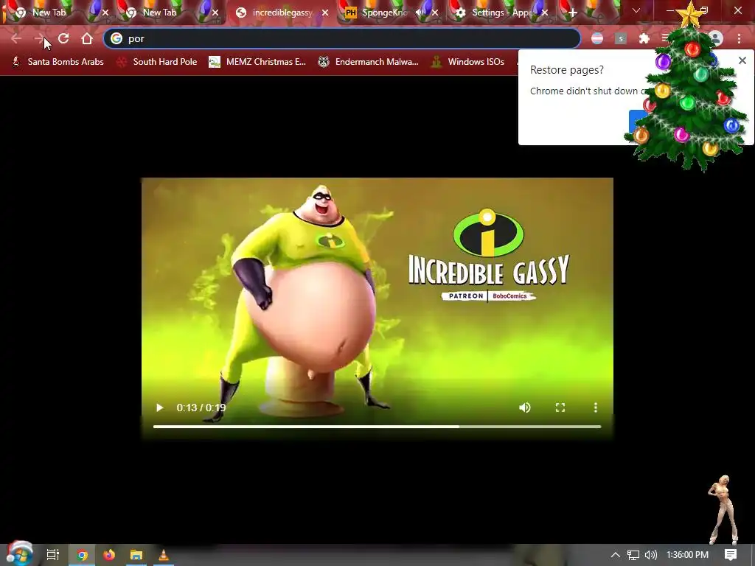
Task: Switch to Chrome in the taskbar
Action: pos(83,555)
